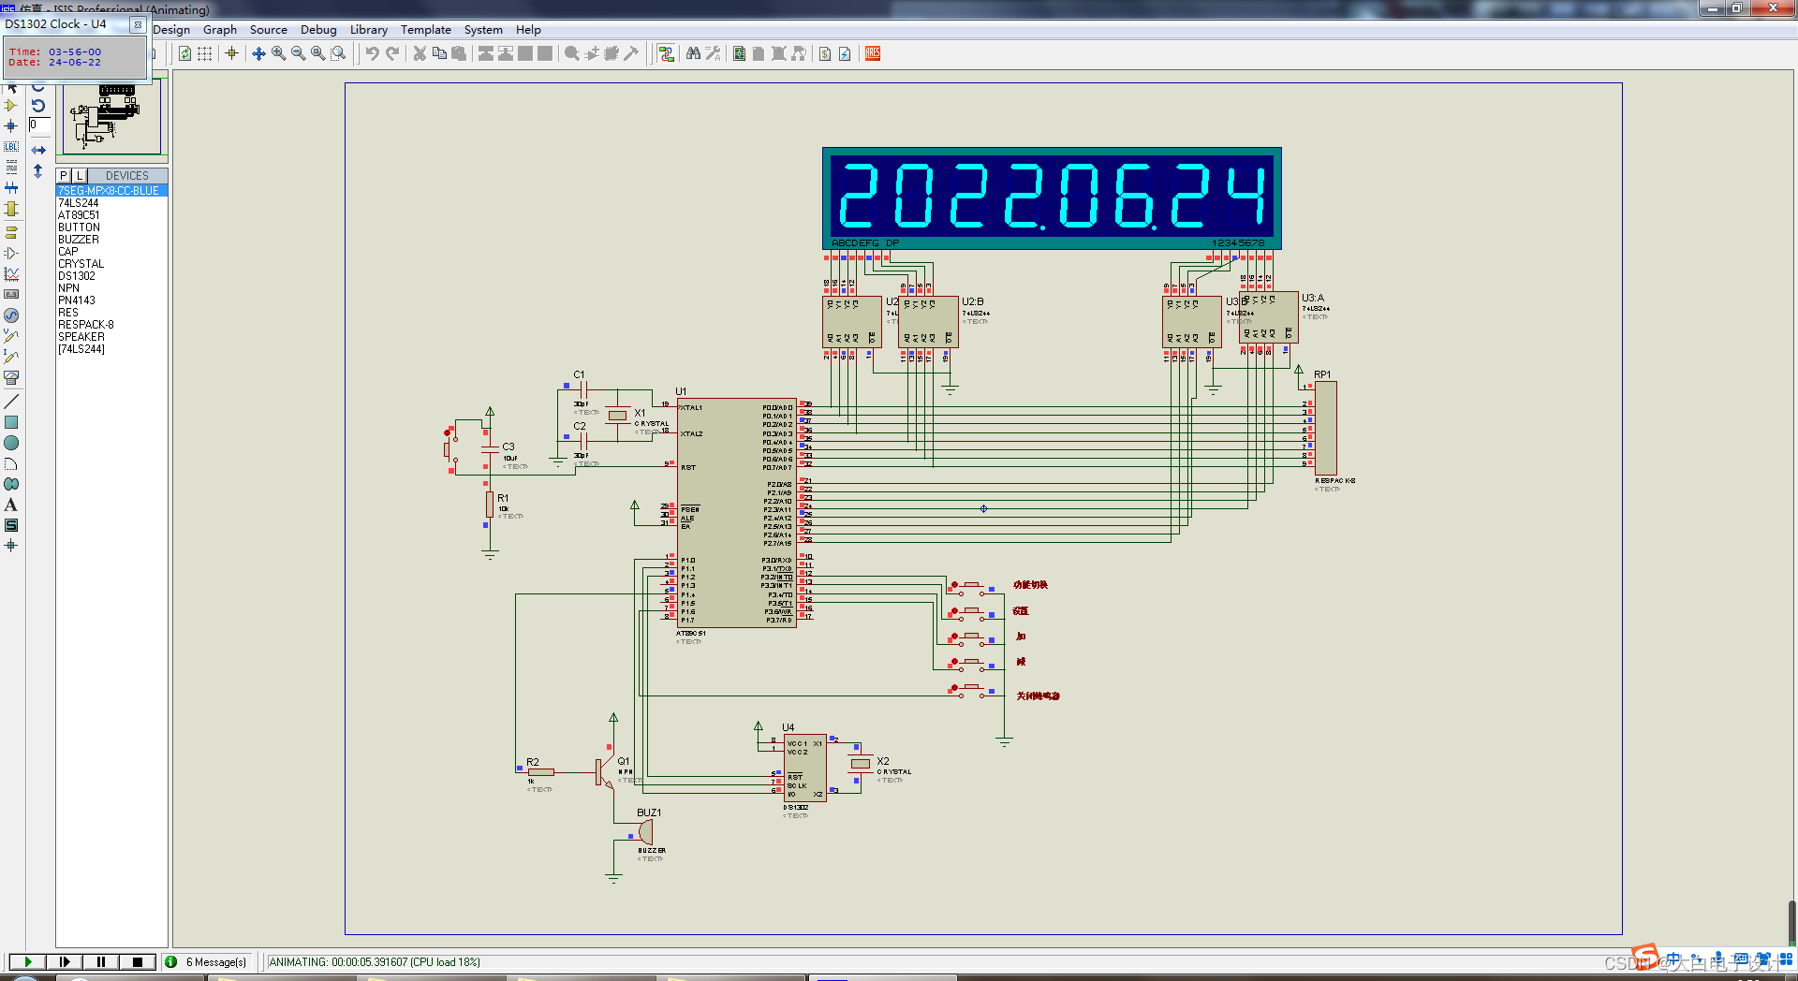This screenshot has width=1798, height=981.
Task: Click the block copy icon
Action: 486,54
